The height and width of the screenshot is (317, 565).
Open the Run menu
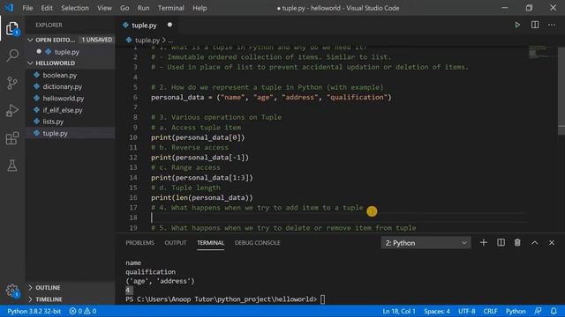click(x=143, y=8)
